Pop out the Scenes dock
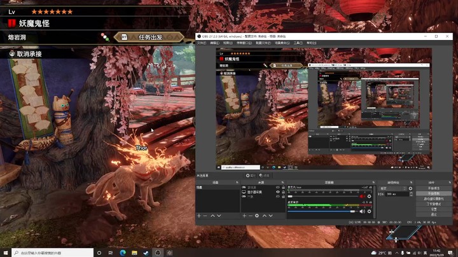Screen dimensions: 458x257 [237, 183]
